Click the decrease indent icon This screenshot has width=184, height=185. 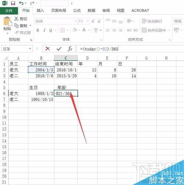tap(129, 30)
